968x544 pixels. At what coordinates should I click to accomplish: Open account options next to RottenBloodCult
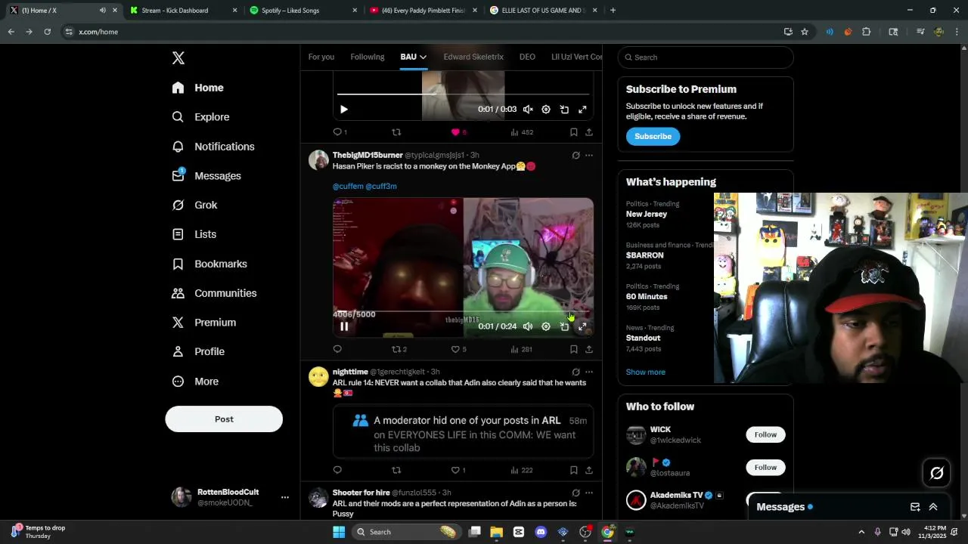point(285,497)
